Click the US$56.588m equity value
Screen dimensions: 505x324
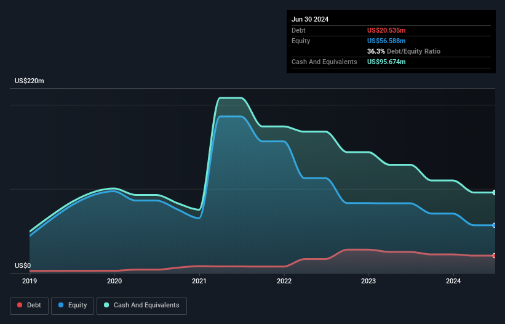pos(386,41)
